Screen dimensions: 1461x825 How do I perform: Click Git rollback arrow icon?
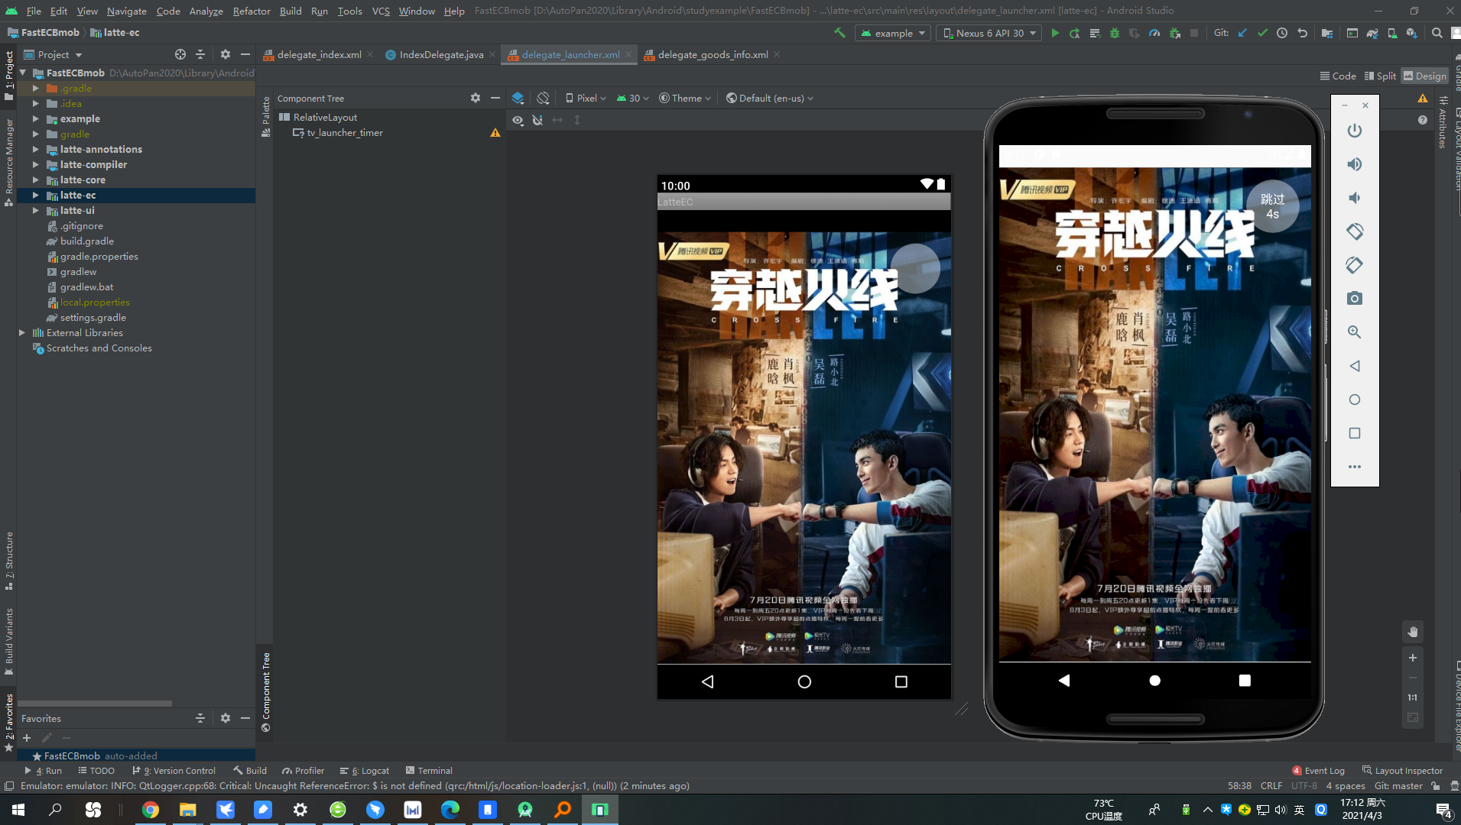(x=1302, y=33)
